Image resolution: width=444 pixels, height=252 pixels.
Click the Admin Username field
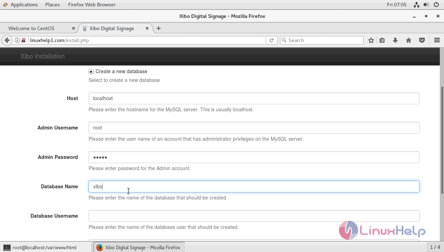(254, 128)
